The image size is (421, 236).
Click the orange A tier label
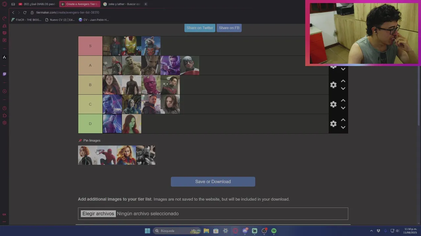tap(90, 65)
